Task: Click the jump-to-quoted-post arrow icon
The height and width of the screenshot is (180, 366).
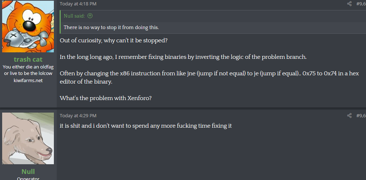Action: pyautogui.click(x=90, y=16)
